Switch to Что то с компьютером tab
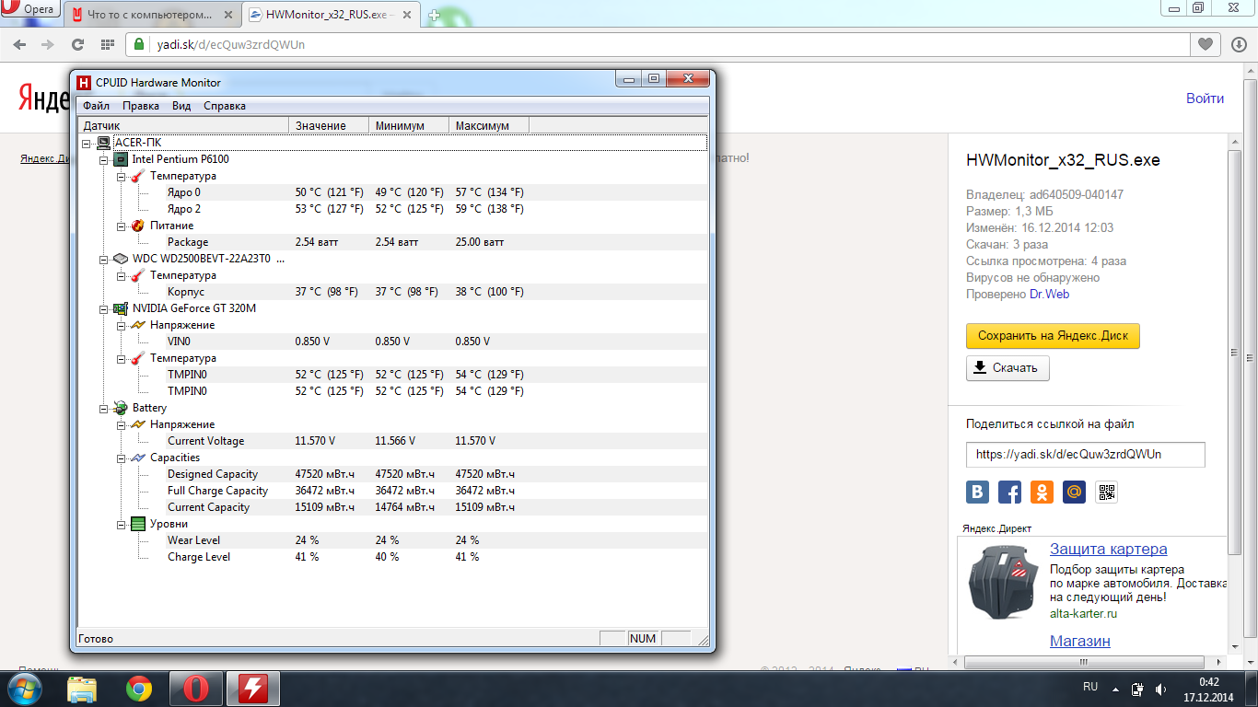Viewport: 1258px width, 707px height. click(x=153, y=15)
